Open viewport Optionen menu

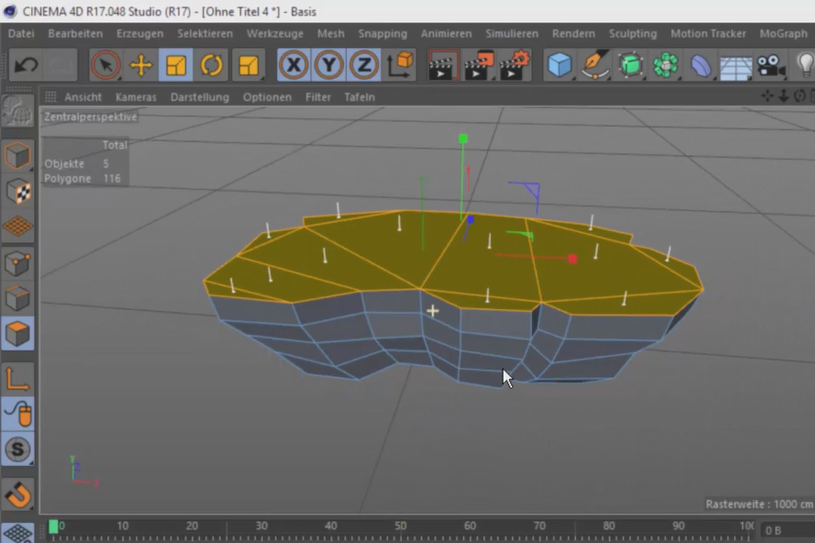pos(267,97)
